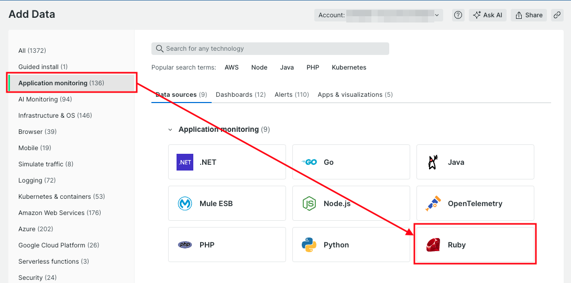The image size is (571, 283).
Task: Click the PHP elephant-blue logo icon
Action: [184, 245]
